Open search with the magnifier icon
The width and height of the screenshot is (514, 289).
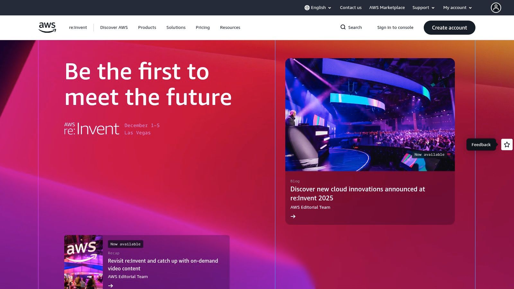(343, 27)
